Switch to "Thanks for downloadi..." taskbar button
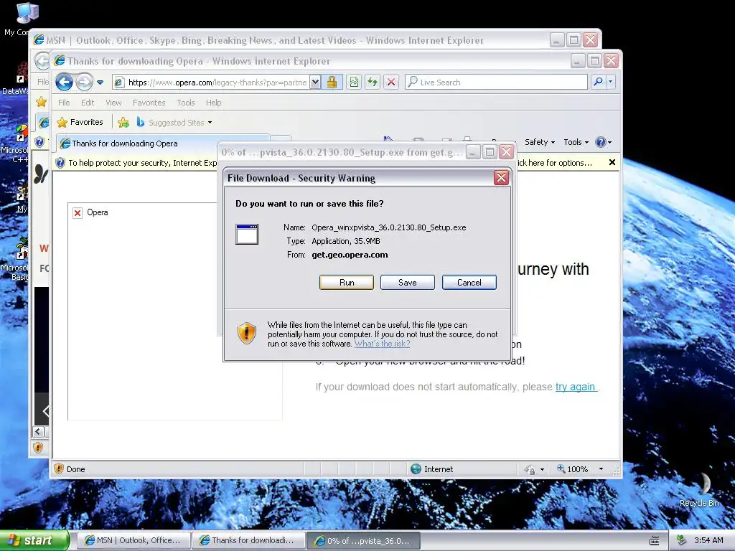Image resolution: width=735 pixels, height=551 pixels. coord(248,540)
